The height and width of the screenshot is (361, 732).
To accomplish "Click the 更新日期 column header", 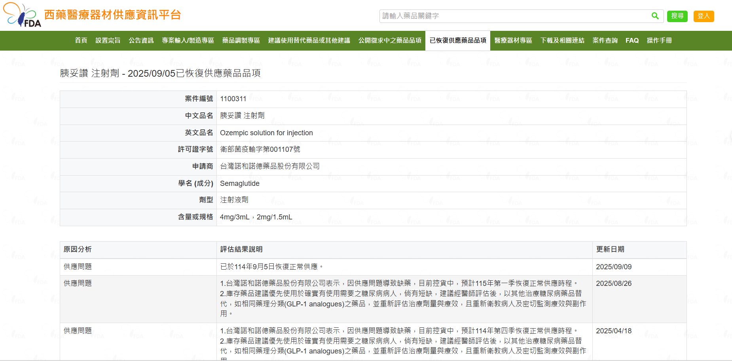I will [610, 249].
